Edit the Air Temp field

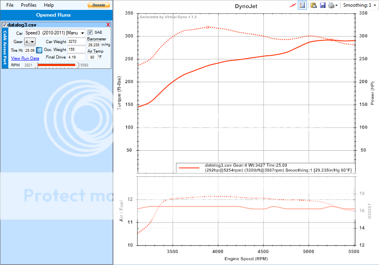click(92, 57)
